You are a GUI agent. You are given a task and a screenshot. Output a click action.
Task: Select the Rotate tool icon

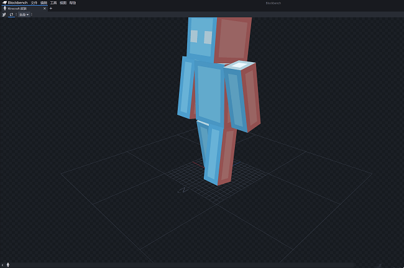pyautogui.click(x=11, y=14)
